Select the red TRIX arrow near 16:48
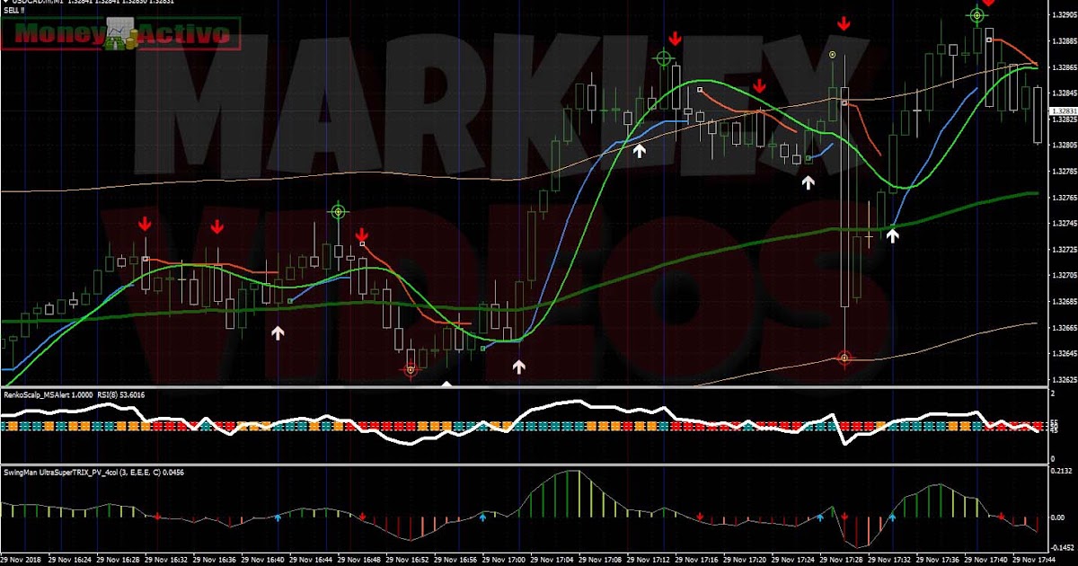Viewport: 1078px width, 566px height. [362, 517]
